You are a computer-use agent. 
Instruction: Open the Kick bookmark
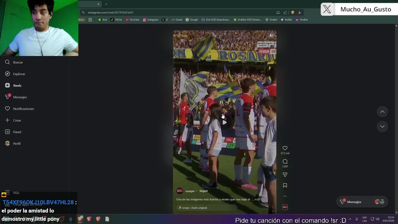103,20
